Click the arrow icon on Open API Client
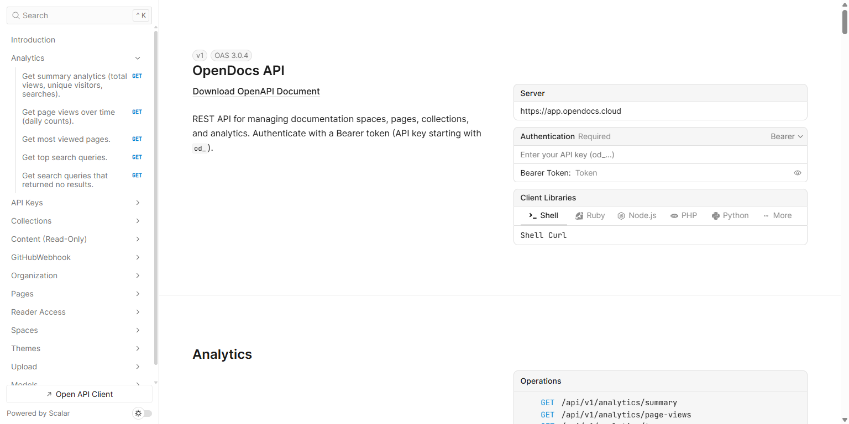This screenshot has width=849, height=424. tap(50, 394)
